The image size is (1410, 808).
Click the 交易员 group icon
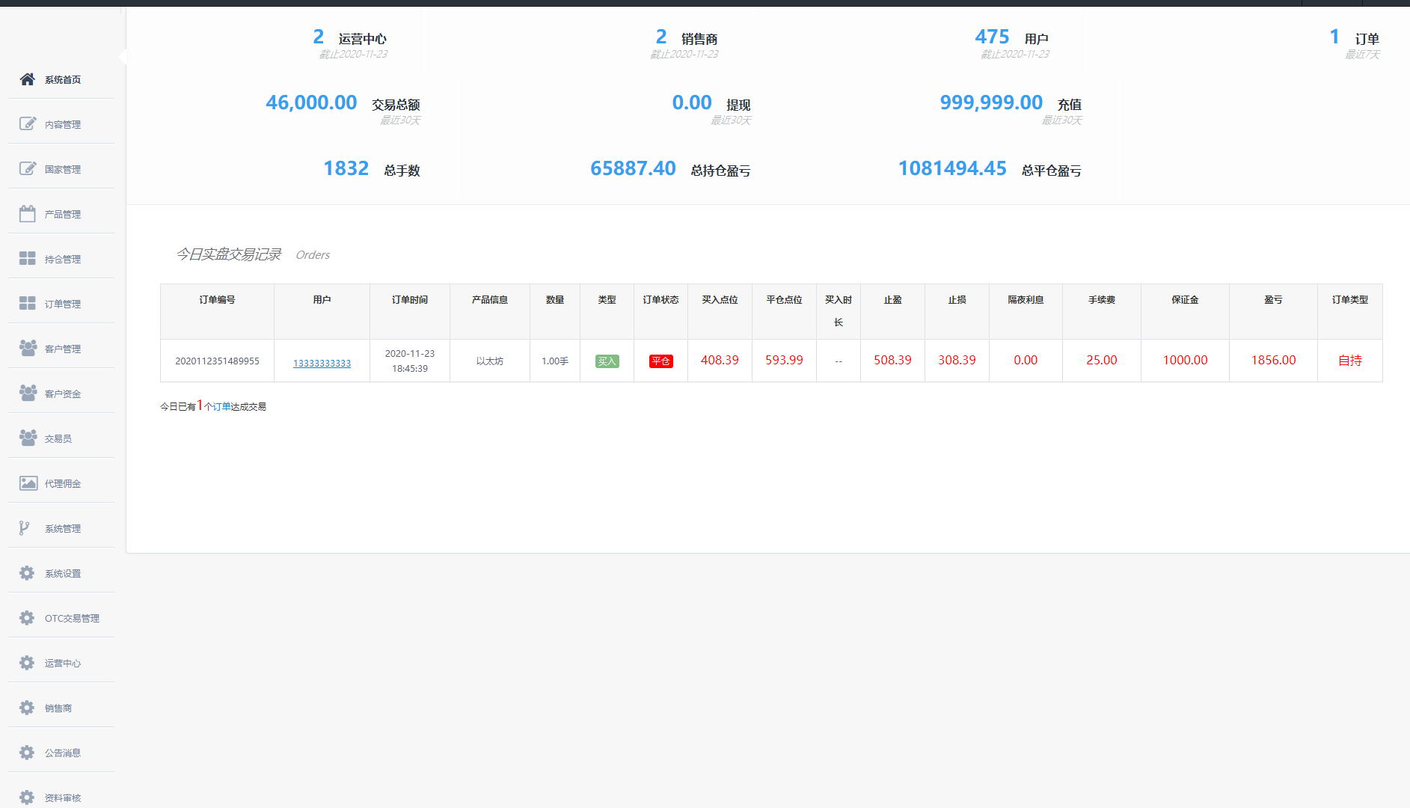28,438
